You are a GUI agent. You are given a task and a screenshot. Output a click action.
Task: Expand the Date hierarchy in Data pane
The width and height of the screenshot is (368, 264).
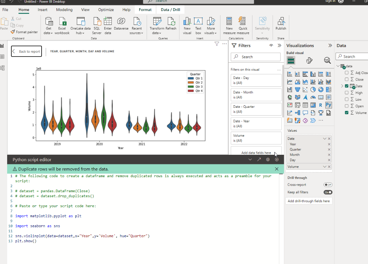tap(342, 86)
